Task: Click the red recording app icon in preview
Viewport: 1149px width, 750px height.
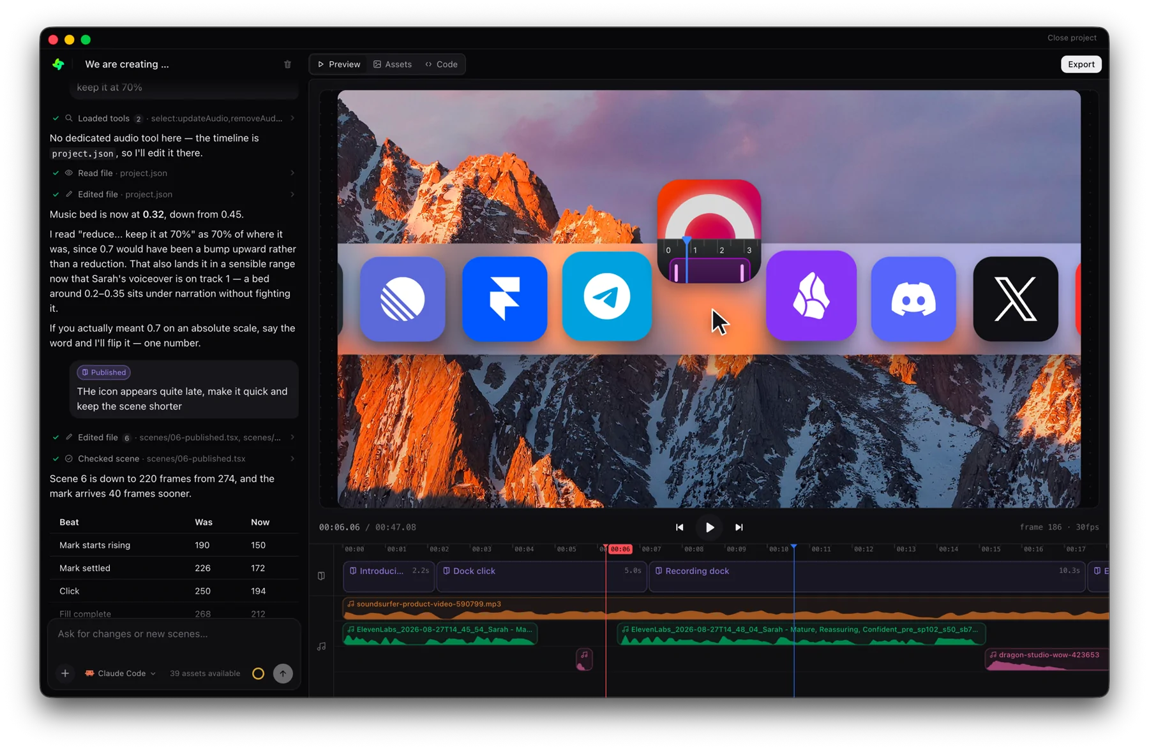Action: [709, 232]
